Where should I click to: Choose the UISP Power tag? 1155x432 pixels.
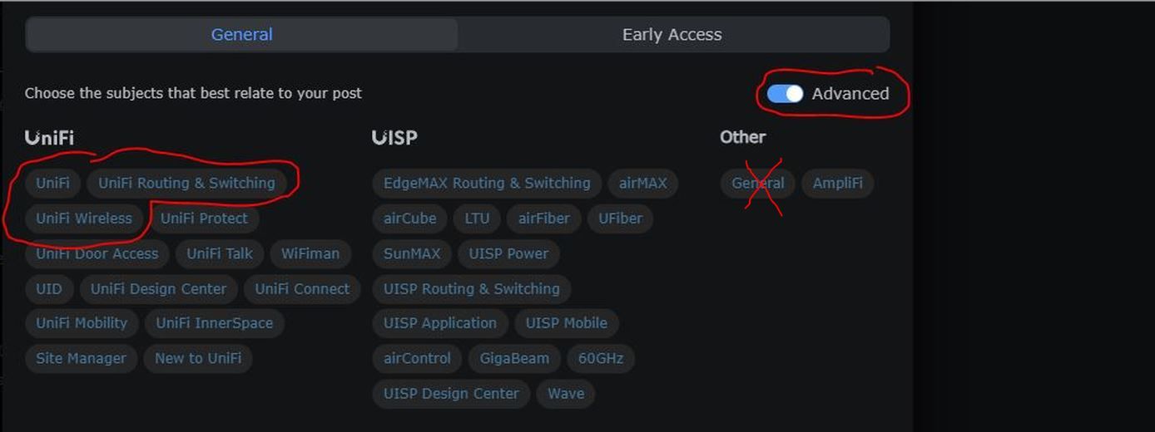point(508,253)
